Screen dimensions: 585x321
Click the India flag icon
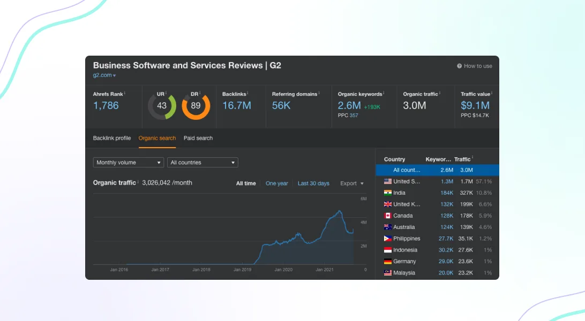coord(388,193)
